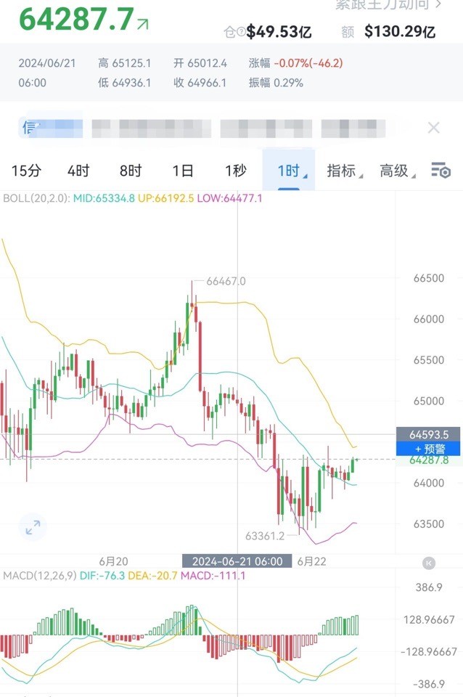Choose the 8时 timeframe
Image resolution: width=463 pixels, height=697 pixels.
pos(131,170)
